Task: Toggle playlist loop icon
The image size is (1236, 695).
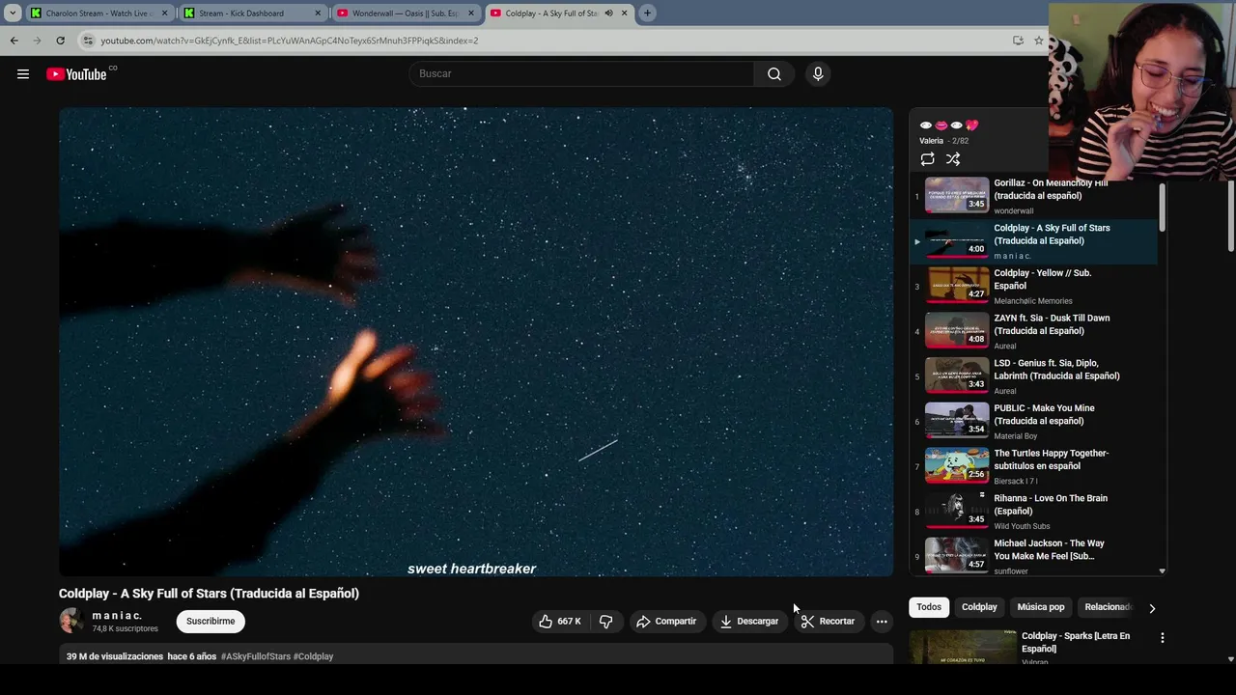Action: click(x=927, y=159)
